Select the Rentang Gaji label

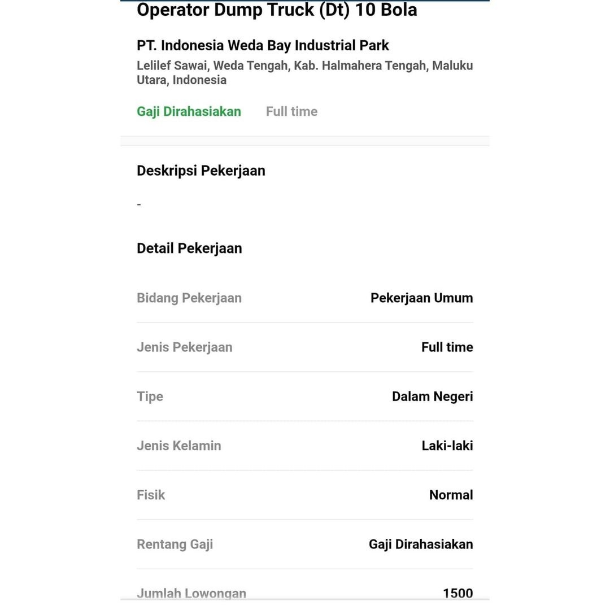[x=175, y=544]
